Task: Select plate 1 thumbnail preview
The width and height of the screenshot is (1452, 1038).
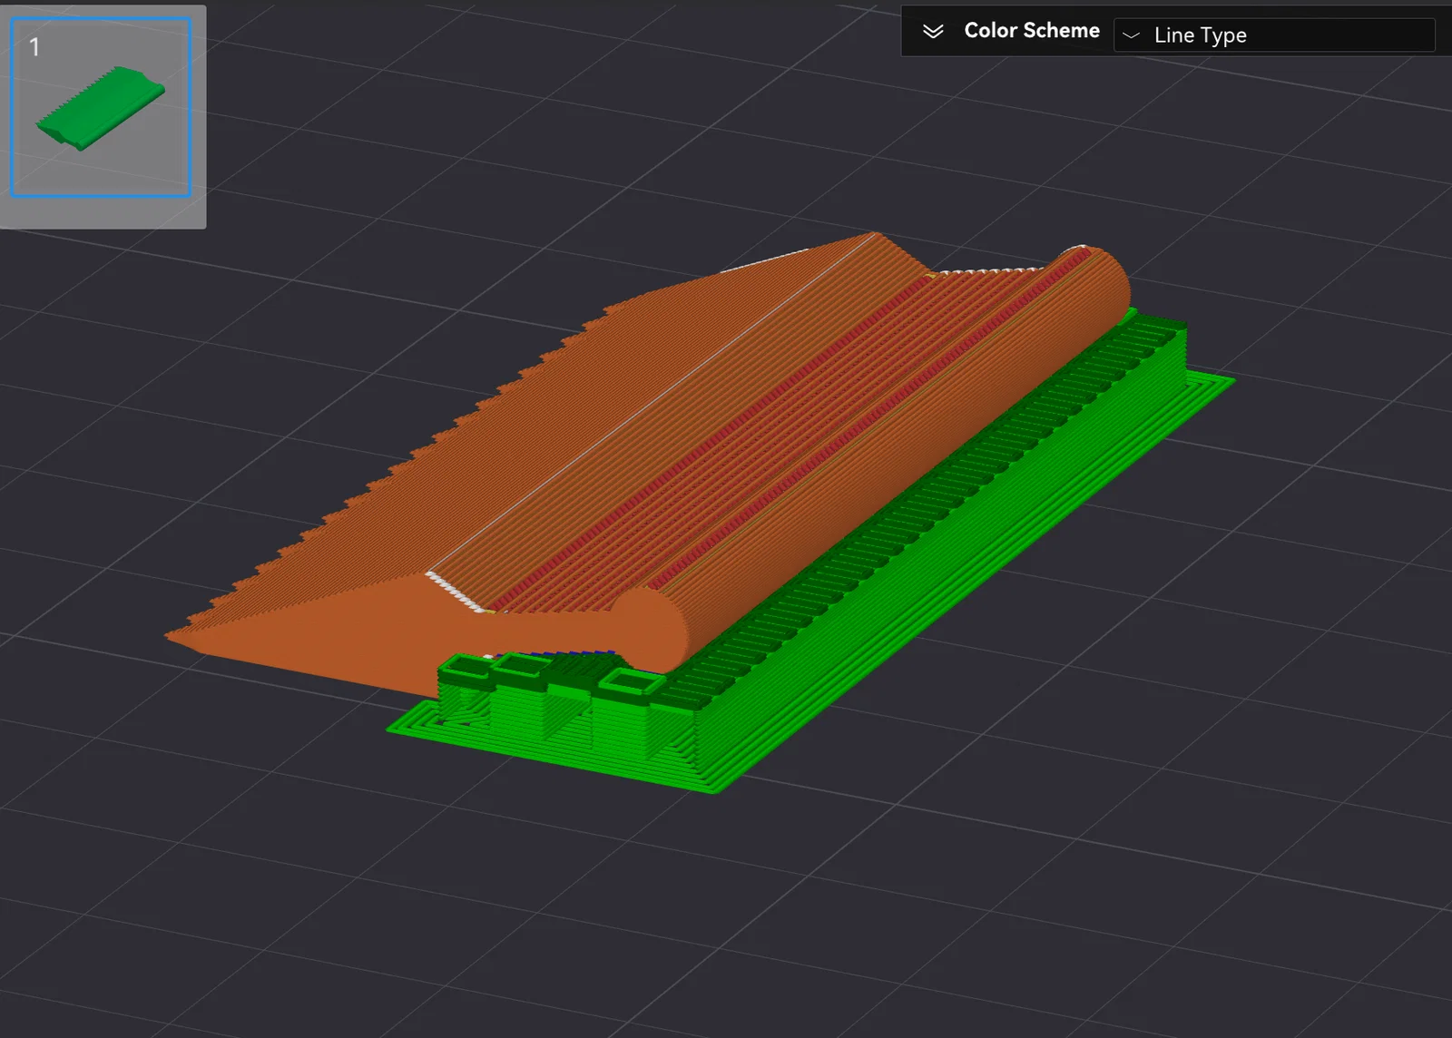Action: (101, 107)
